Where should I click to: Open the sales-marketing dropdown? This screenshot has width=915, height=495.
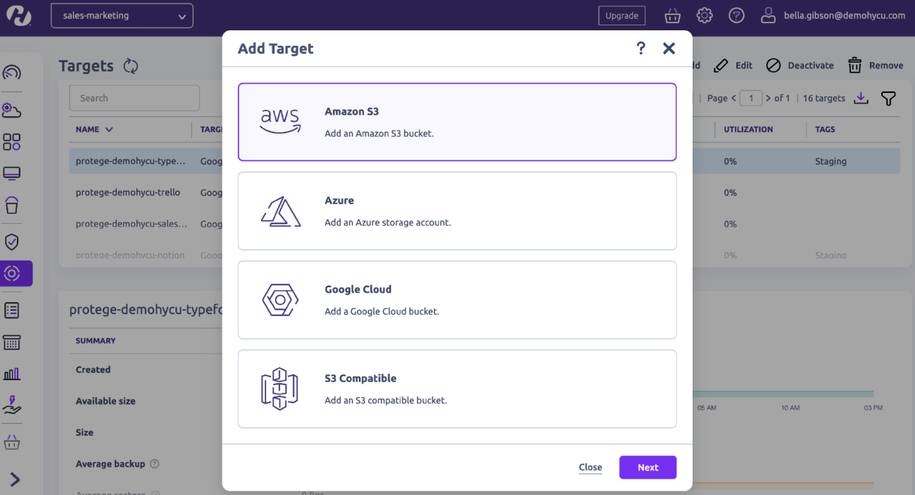(122, 15)
